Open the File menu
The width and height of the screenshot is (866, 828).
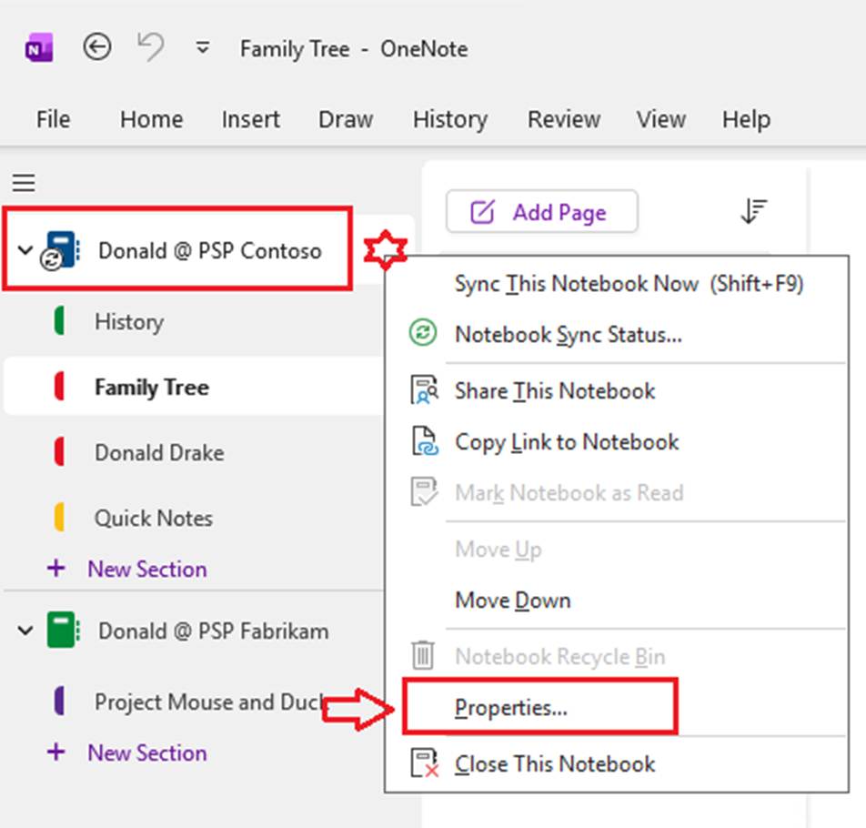tap(53, 119)
